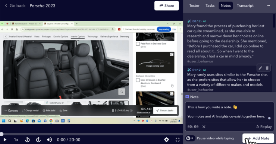This screenshot has height=144, width=276.
Task: Click the Replay button
Action: (x=264, y=127)
